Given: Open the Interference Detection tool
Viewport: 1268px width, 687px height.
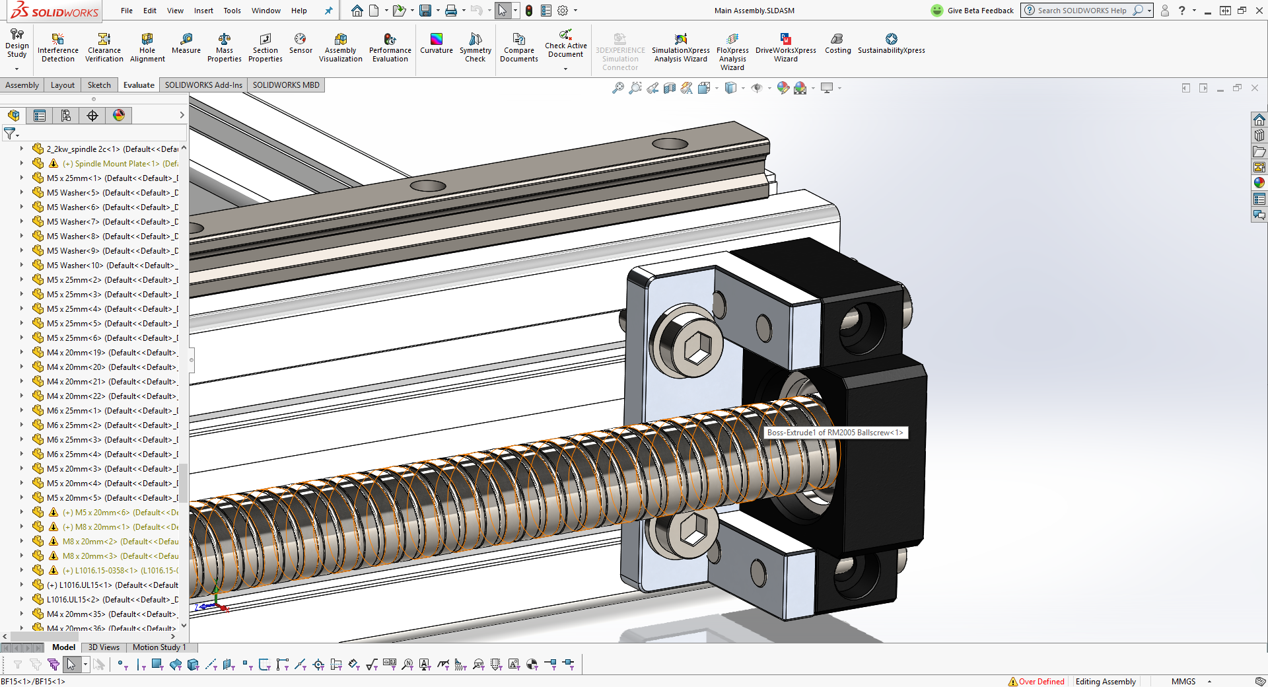Looking at the screenshot, I should click(58, 46).
